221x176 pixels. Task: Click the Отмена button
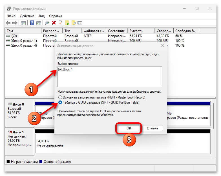[x=153, y=128]
